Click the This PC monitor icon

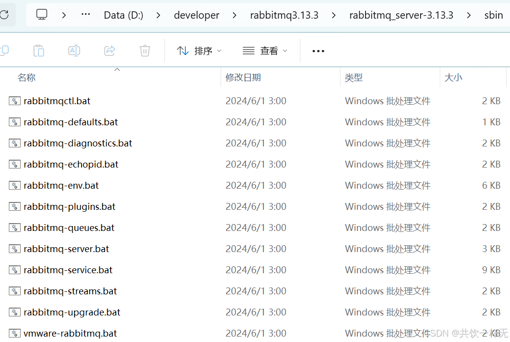click(x=42, y=15)
